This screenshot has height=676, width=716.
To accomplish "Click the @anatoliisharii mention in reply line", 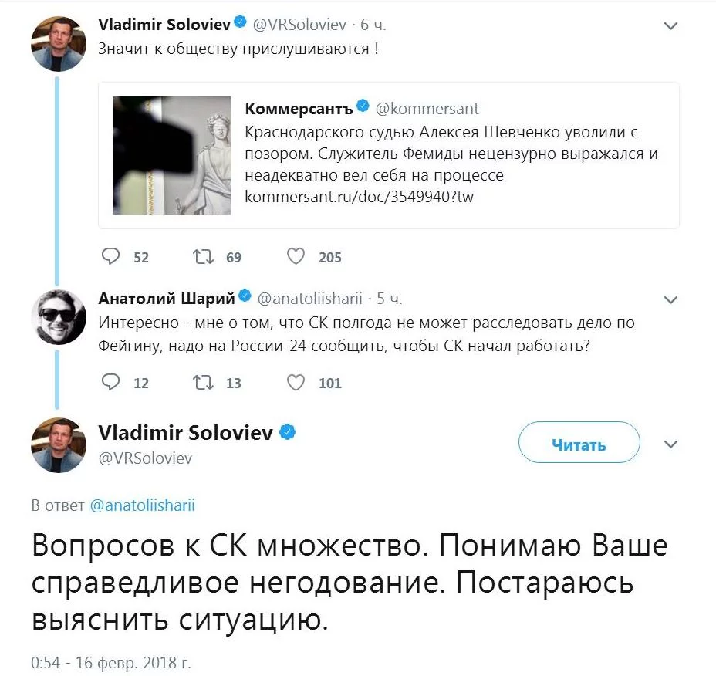I will click(x=142, y=506).
